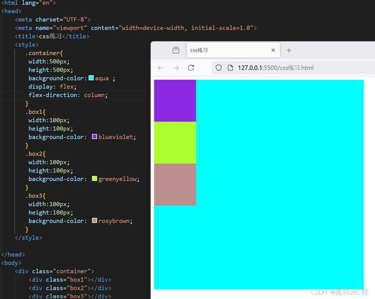Click the .box1 selector text
The width and height of the screenshot is (375, 299).
coord(34,112)
